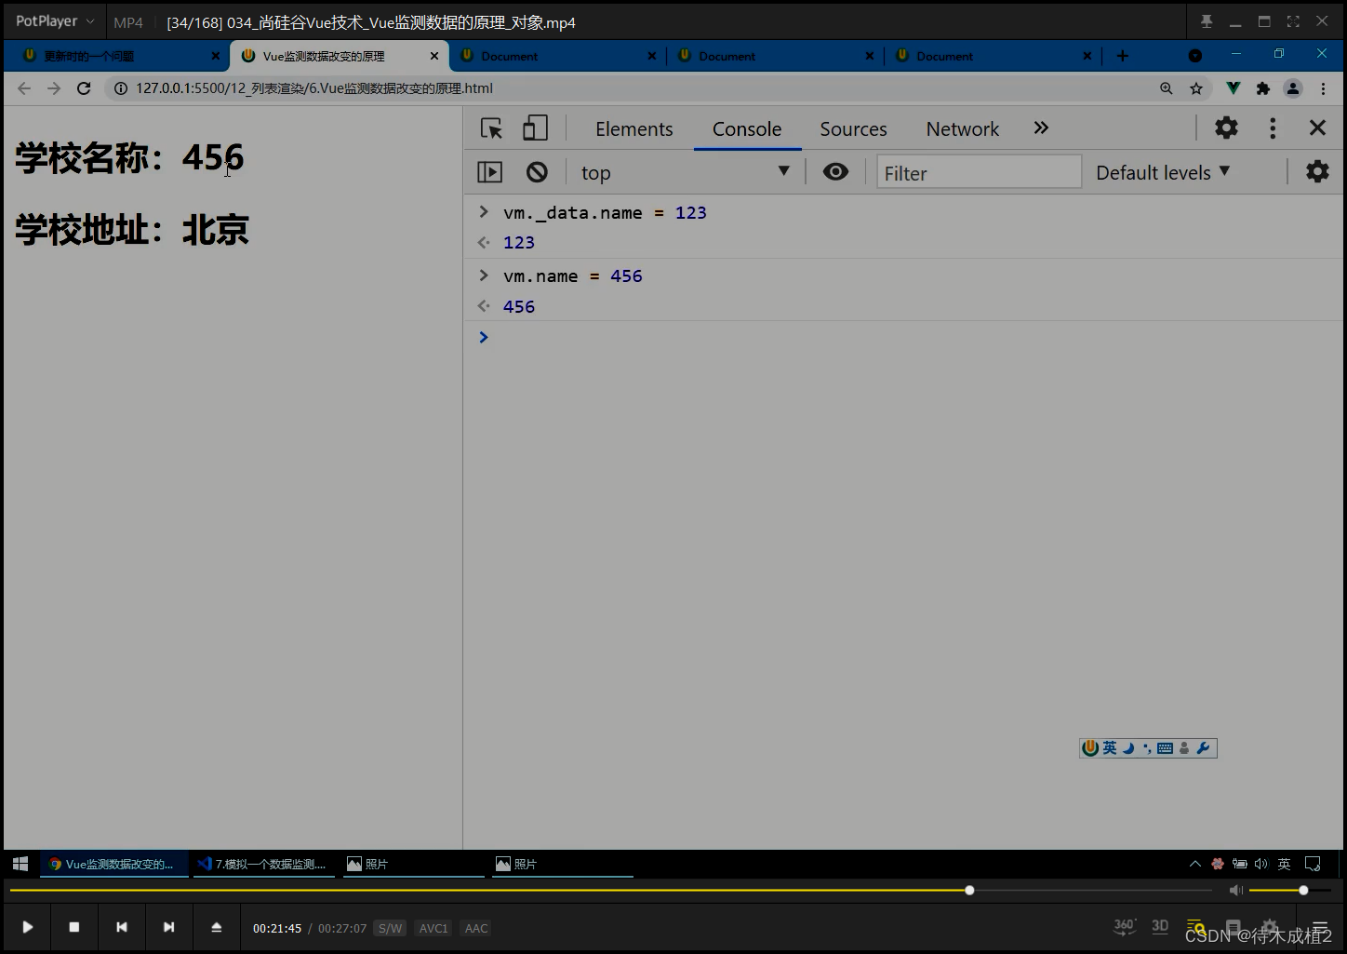Open PotPlayer preferences gear
1347x954 pixels.
[1270, 928]
